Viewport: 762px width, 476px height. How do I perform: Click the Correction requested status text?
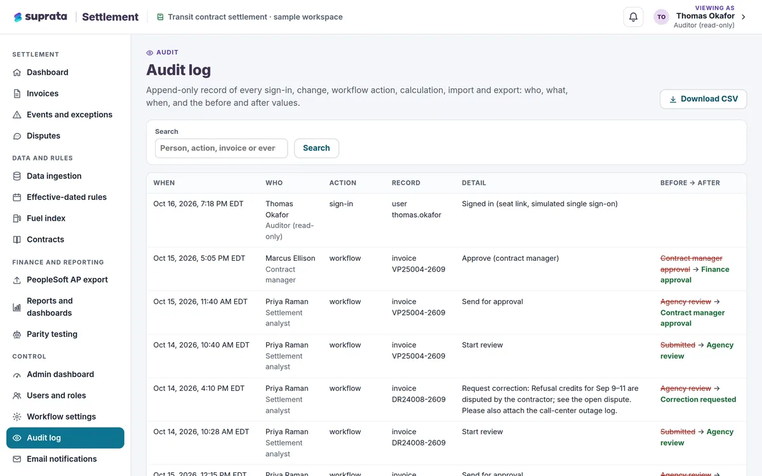click(698, 399)
